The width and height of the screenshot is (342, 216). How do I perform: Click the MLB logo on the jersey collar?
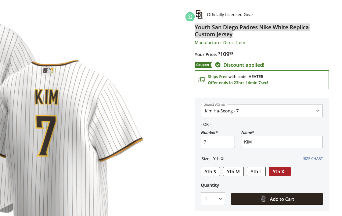(x=48, y=70)
